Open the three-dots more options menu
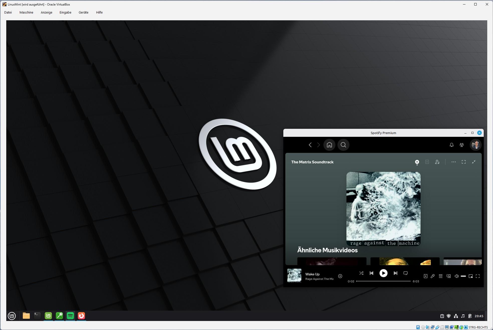 click(453, 162)
